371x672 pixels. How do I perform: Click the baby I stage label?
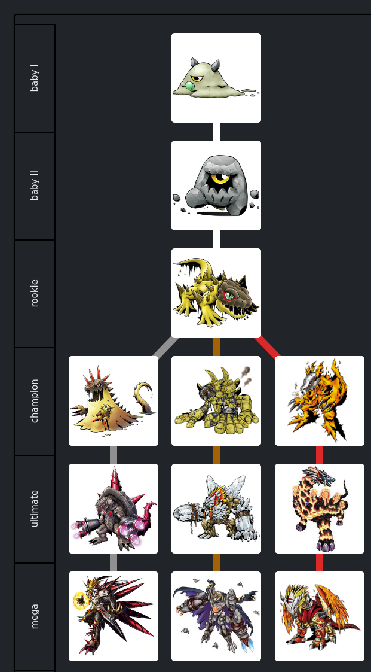[35, 78]
